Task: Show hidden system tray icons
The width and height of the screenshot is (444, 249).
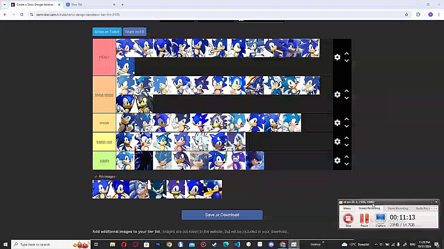Action: [376, 245]
